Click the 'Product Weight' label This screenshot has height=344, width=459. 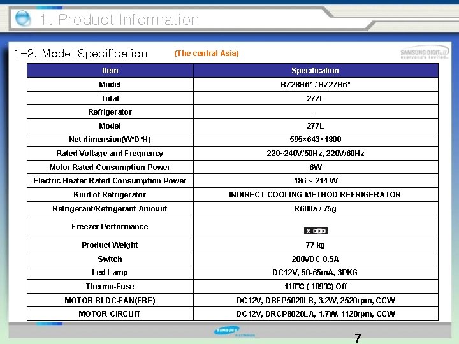[110, 245]
